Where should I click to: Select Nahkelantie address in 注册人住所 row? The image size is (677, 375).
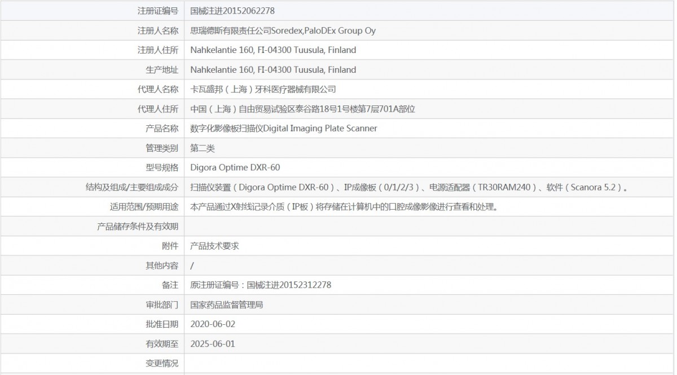pos(273,50)
